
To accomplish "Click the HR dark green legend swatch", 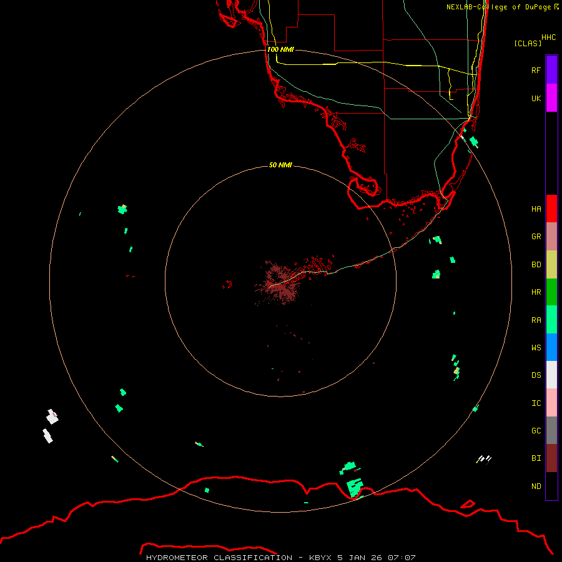I will click(x=551, y=292).
